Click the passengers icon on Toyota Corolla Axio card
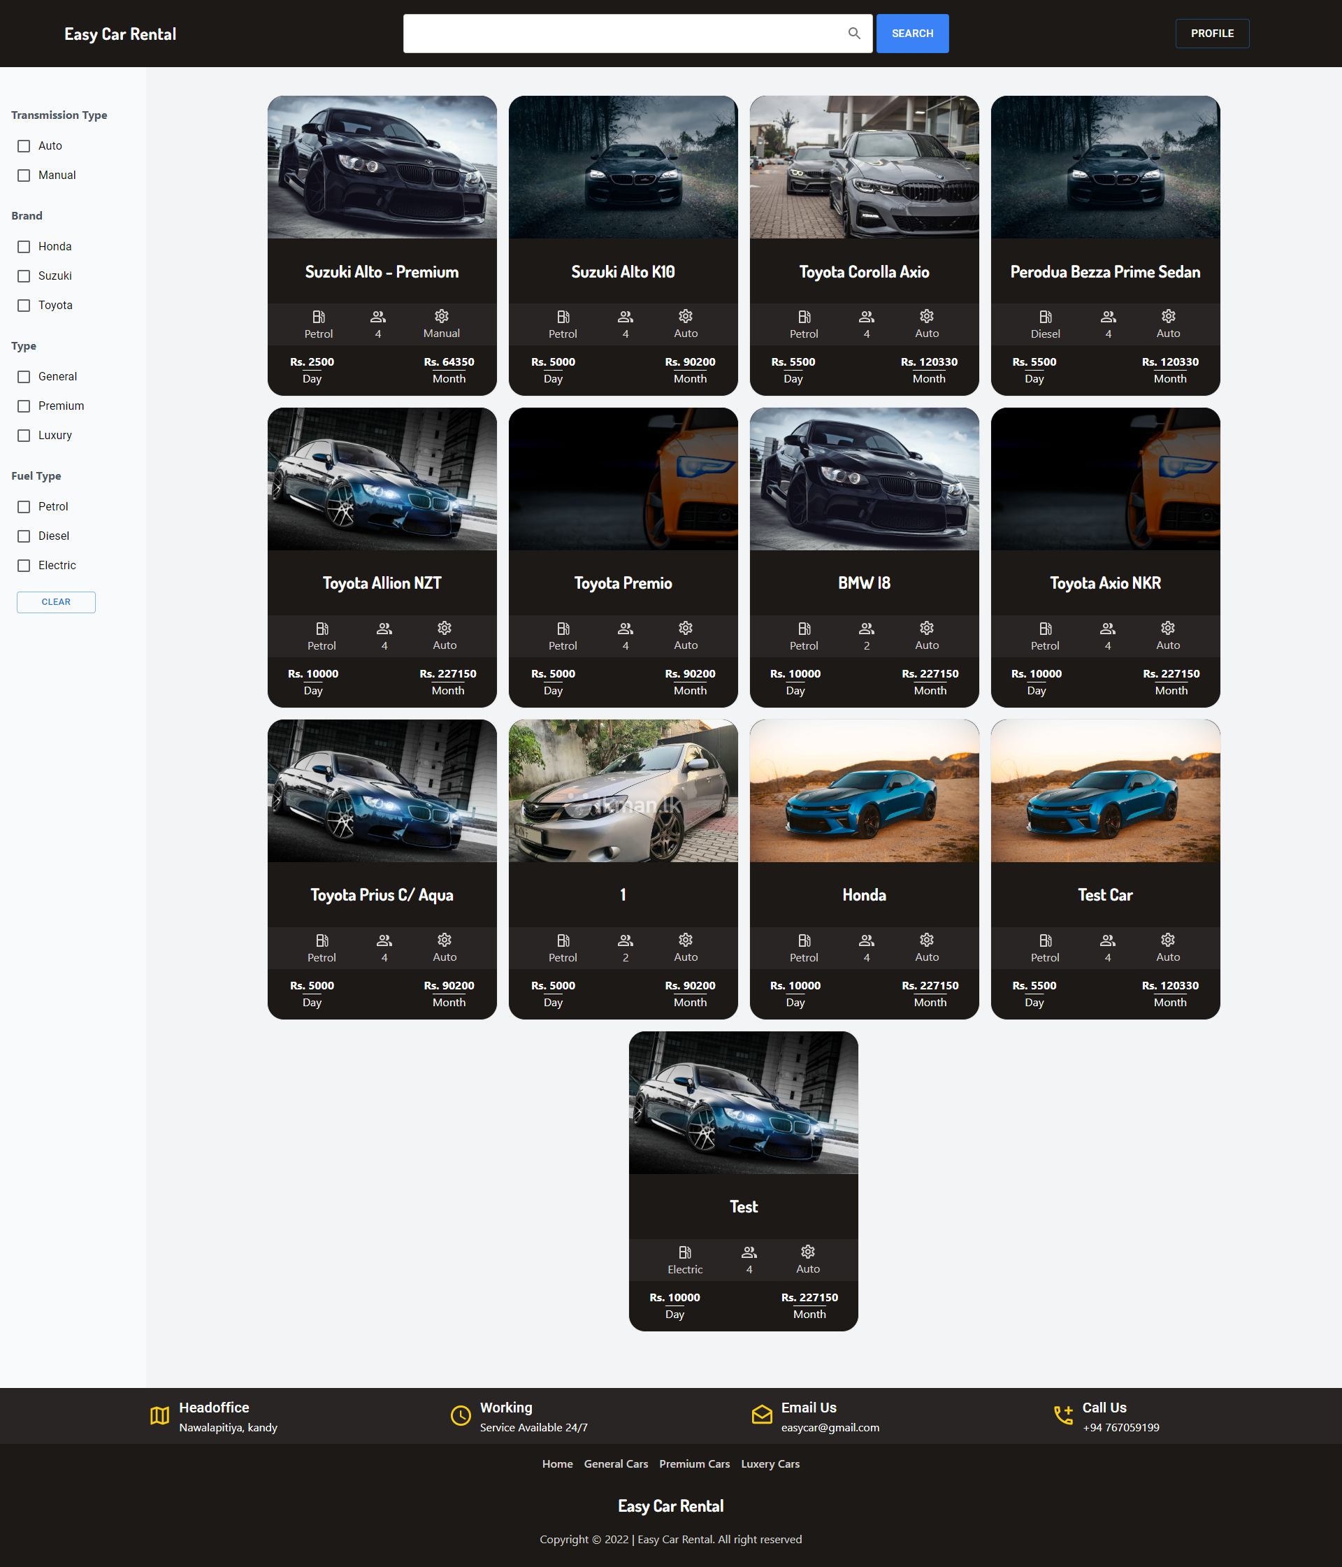The image size is (1342, 1567). (x=867, y=316)
